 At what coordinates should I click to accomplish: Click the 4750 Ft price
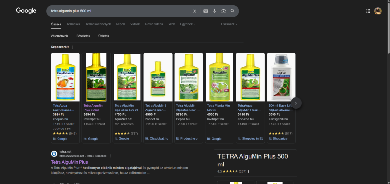(x=120, y=115)
